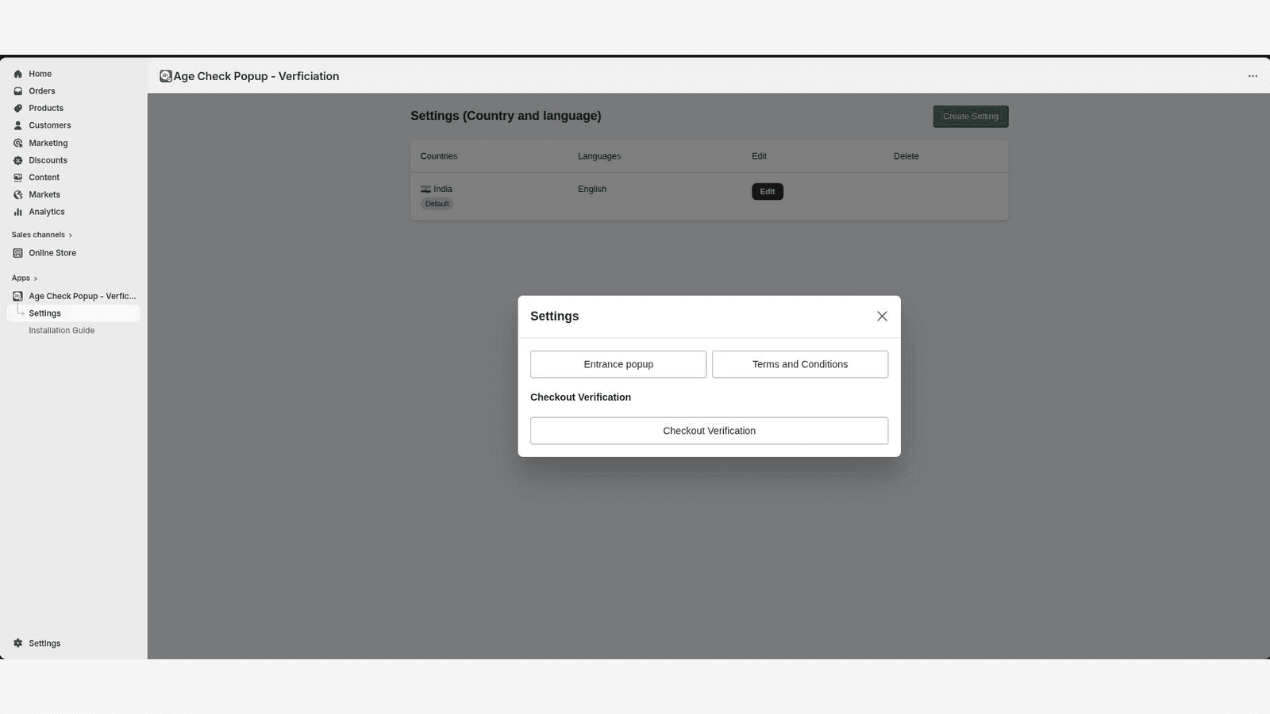1270x714 pixels.
Task: Open the Installation Guide
Action: pyautogui.click(x=61, y=330)
